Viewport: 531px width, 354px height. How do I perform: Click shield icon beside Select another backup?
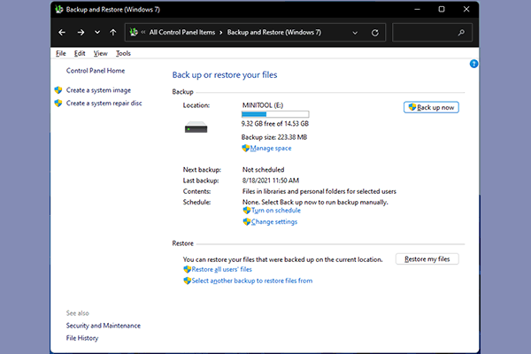point(187,281)
